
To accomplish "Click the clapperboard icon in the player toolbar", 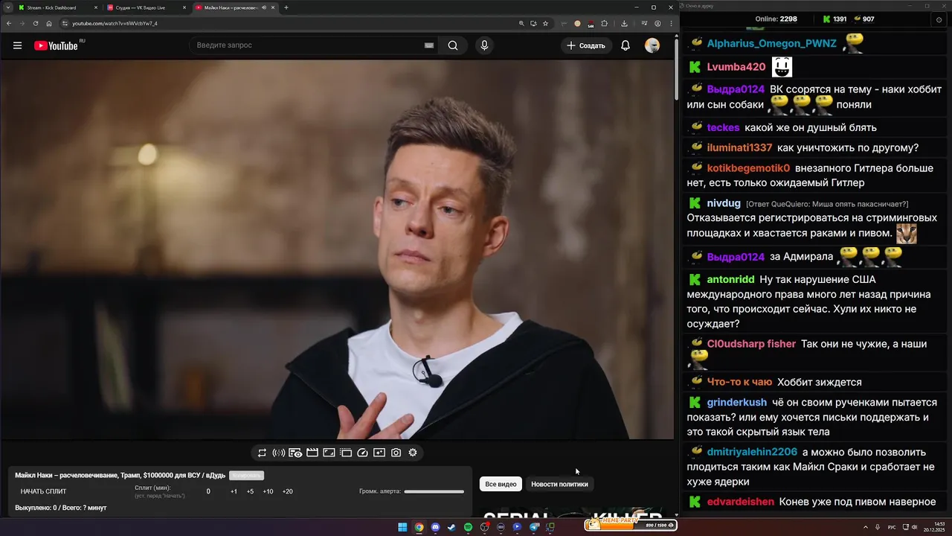I will click(x=312, y=453).
